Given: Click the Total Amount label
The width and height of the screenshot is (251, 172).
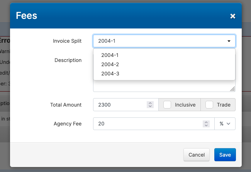Looking at the screenshot, I should [66, 105].
